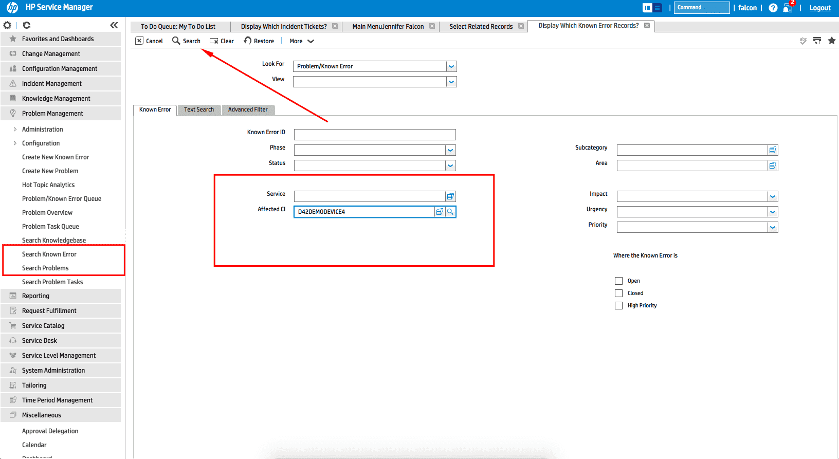The width and height of the screenshot is (839, 459).
Task: Click the Cancel toolbar button
Action: 149,41
